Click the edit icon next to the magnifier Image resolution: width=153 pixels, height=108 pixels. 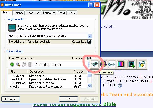[x=24, y=64]
